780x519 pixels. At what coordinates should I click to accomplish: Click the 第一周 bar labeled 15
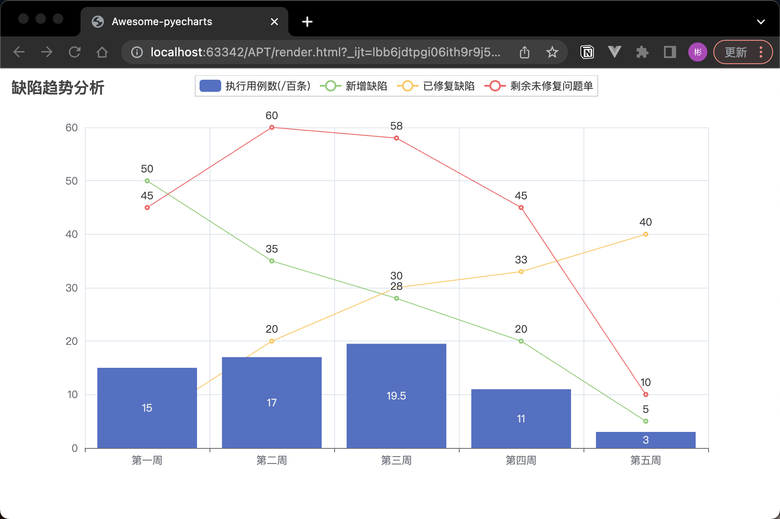click(147, 408)
